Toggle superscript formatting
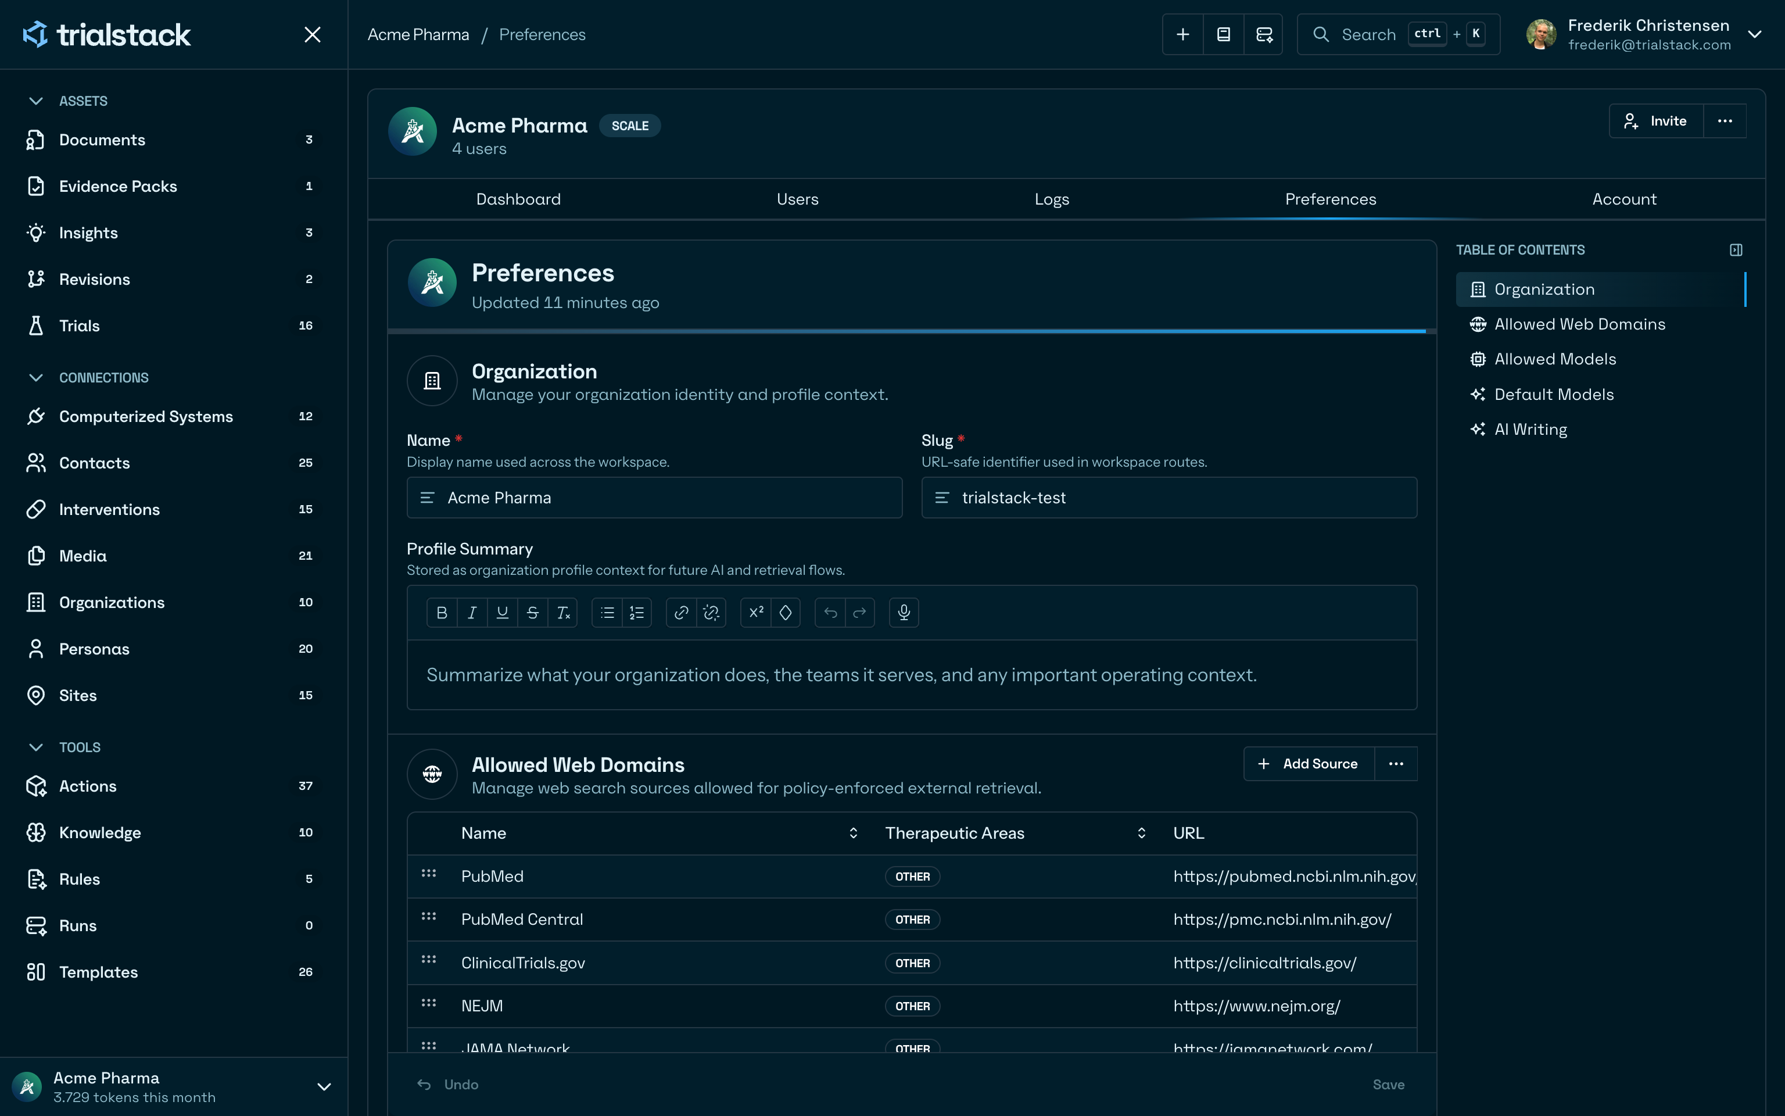Image resolution: width=1785 pixels, height=1116 pixels. pyautogui.click(x=756, y=613)
